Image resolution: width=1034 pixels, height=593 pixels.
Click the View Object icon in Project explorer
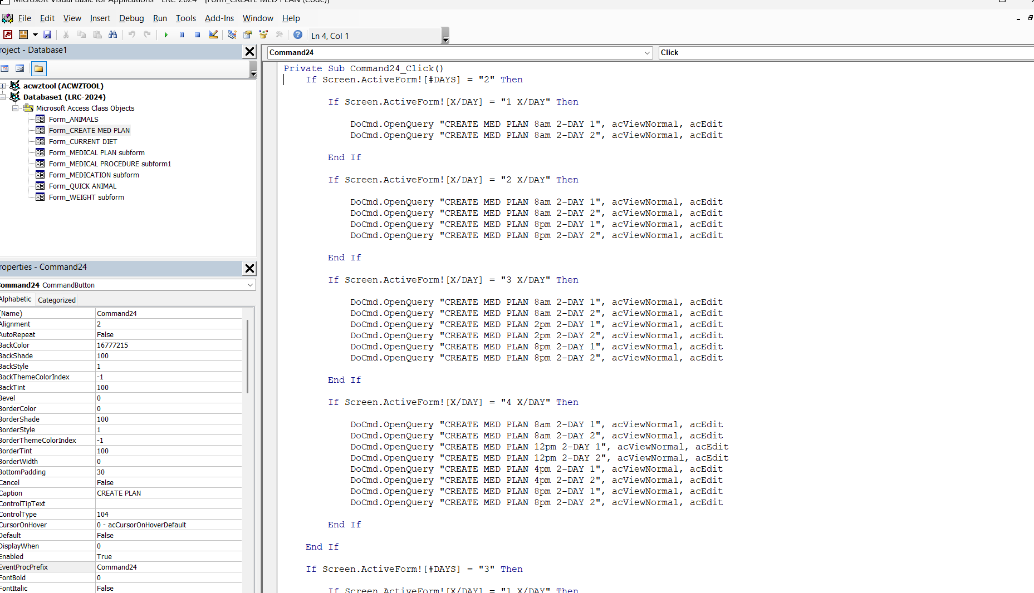tap(20, 69)
